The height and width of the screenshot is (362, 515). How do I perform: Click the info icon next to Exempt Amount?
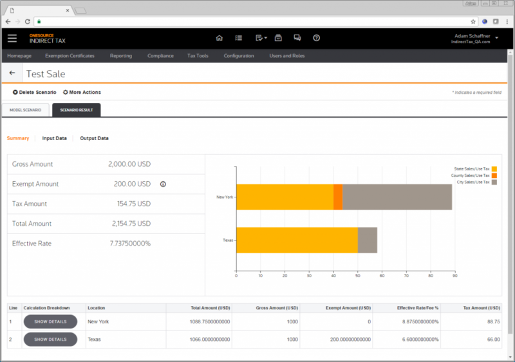pos(163,184)
